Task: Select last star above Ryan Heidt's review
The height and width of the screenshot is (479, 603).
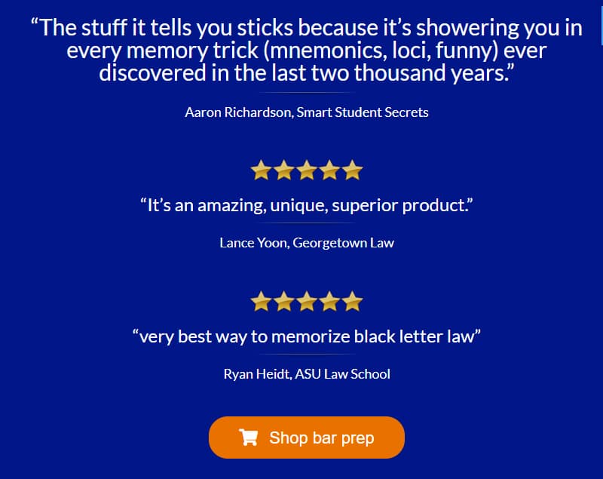Action: pos(352,301)
